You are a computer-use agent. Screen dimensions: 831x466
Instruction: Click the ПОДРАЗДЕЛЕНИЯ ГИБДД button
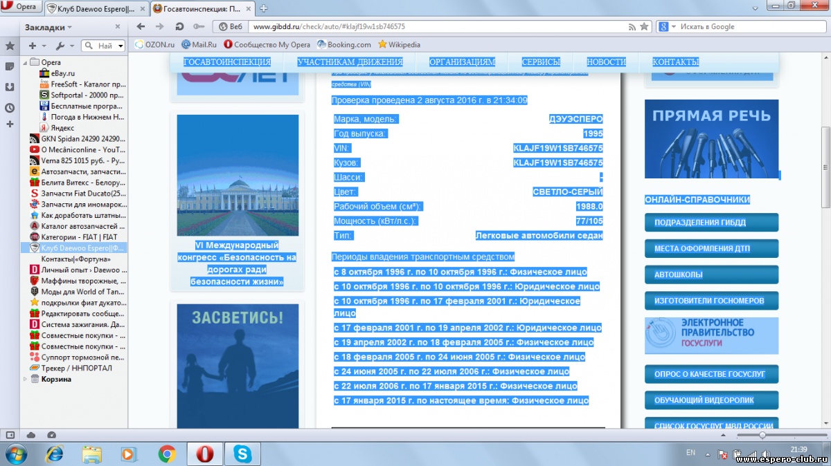(711, 222)
